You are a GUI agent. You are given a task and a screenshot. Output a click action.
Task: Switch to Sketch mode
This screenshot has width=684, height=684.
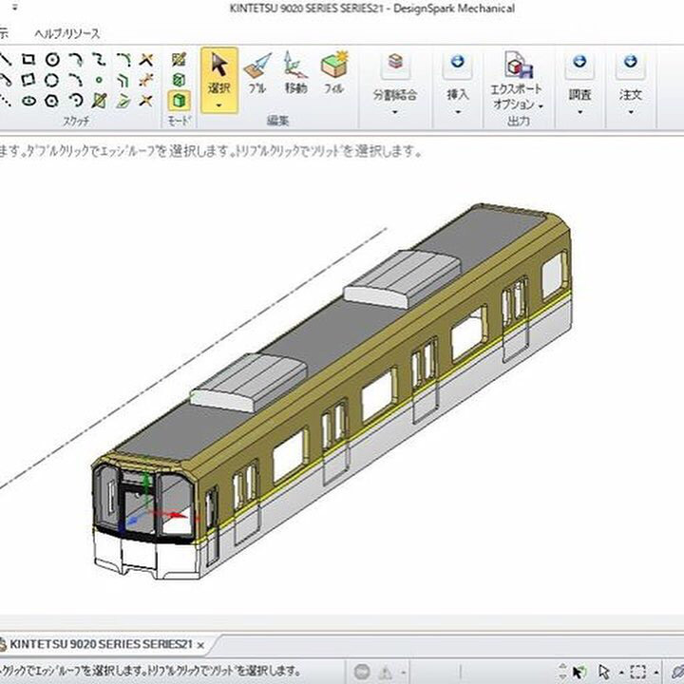point(179,59)
